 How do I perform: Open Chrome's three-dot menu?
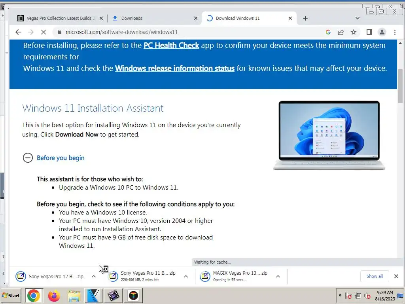395,32
